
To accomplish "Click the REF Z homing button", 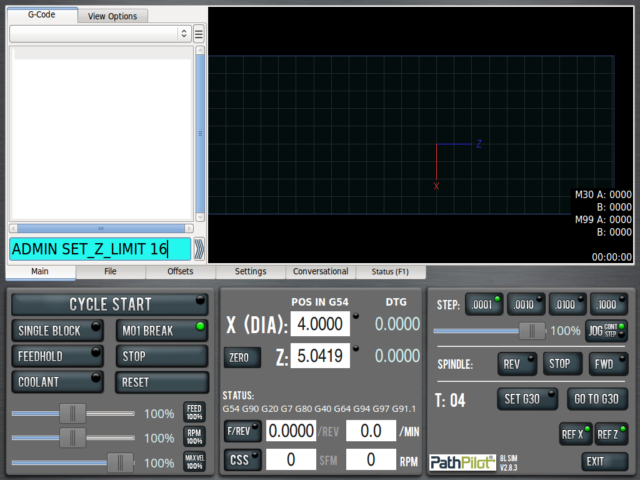I will [611, 434].
